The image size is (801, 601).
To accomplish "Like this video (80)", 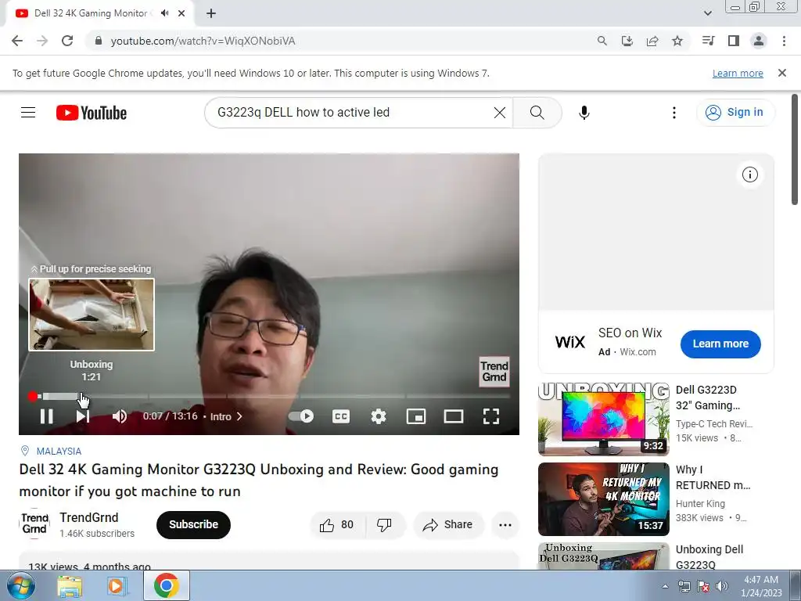I will pyautogui.click(x=337, y=525).
